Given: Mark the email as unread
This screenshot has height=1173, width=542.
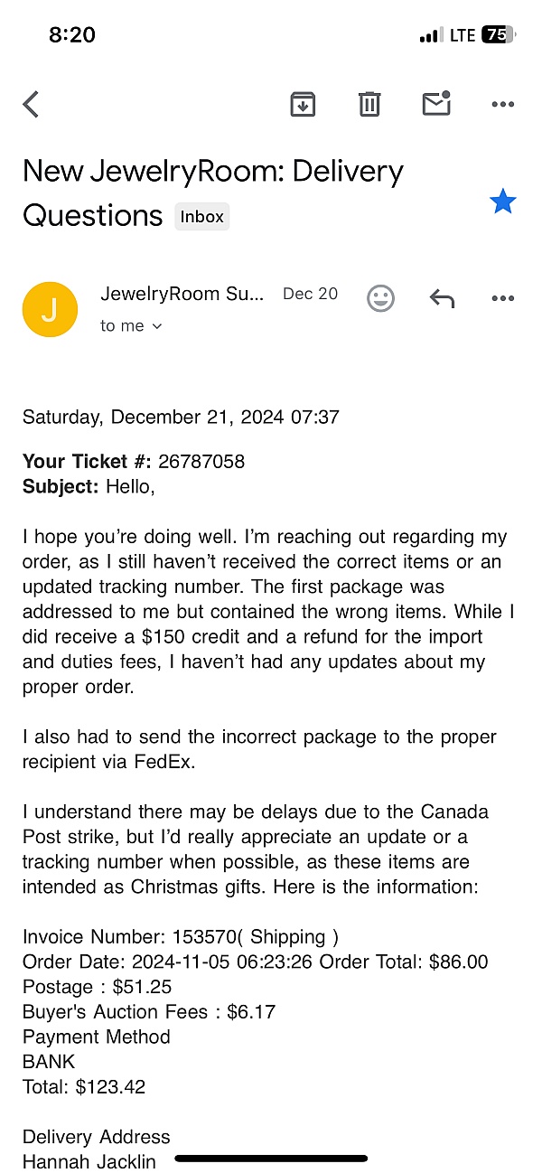Looking at the screenshot, I should (x=436, y=105).
